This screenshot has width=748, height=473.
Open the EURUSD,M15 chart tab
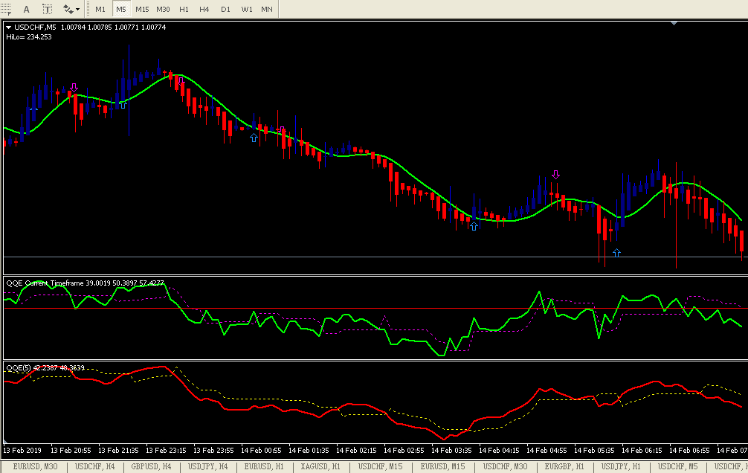pyautogui.click(x=442, y=467)
